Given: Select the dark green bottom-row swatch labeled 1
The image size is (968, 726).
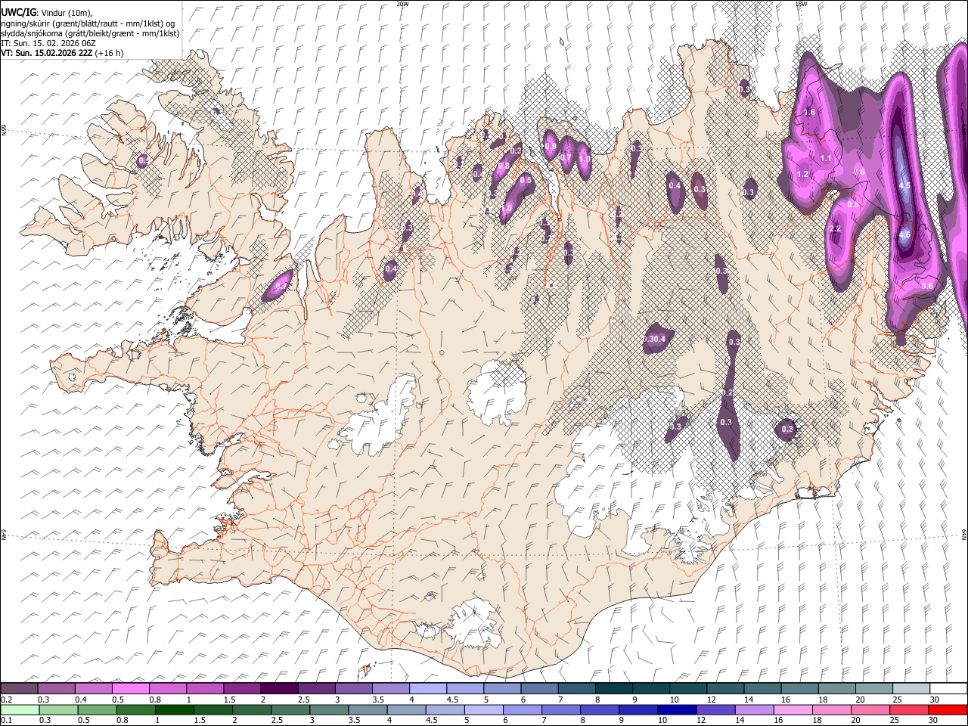Looking at the screenshot, I should pyautogui.click(x=175, y=709).
